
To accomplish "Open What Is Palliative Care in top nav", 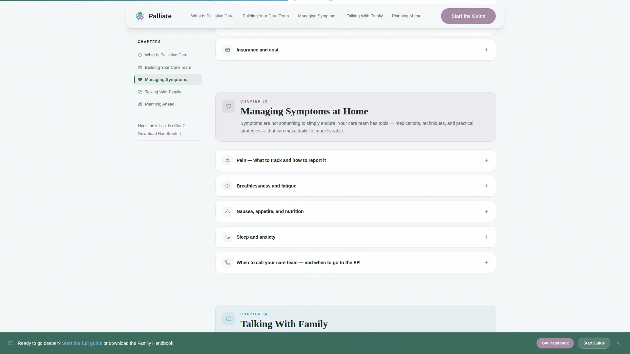I will (x=212, y=16).
